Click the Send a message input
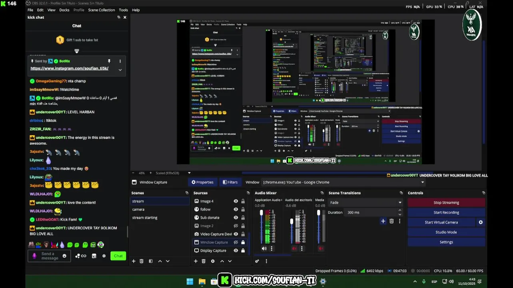The width and height of the screenshot is (513, 288). point(50,256)
